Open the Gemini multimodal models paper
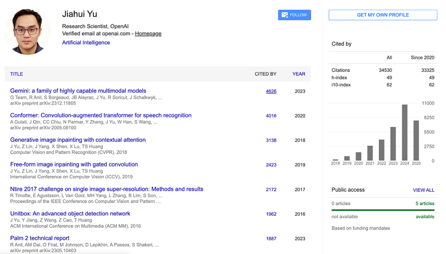 coord(78,91)
